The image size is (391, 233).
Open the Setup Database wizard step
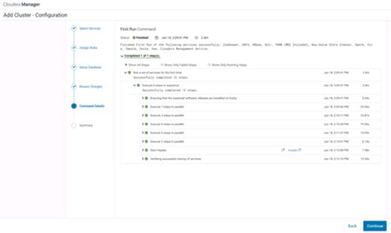click(90, 67)
